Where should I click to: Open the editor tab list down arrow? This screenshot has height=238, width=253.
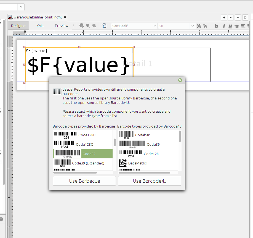(x=238, y=17)
